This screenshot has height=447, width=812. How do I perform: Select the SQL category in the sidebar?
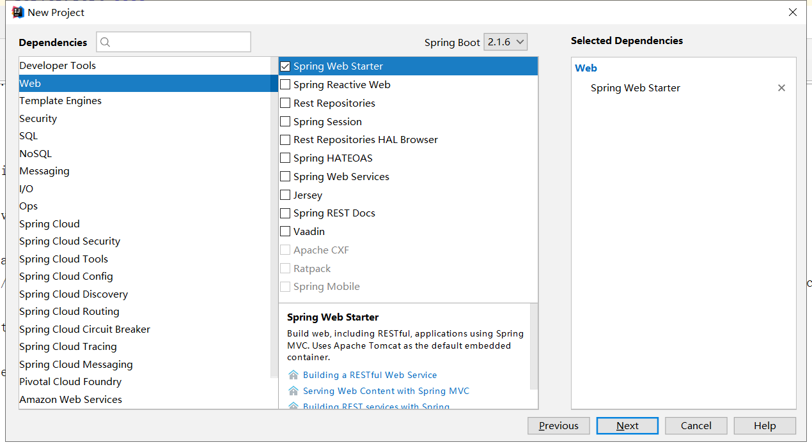click(28, 135)
